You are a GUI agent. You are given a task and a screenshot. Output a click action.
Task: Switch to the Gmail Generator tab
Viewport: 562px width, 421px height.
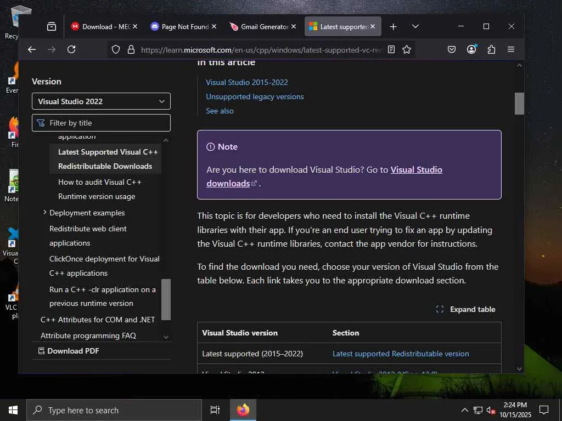(x=263, y=26)
